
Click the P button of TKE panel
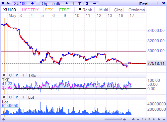17,75
